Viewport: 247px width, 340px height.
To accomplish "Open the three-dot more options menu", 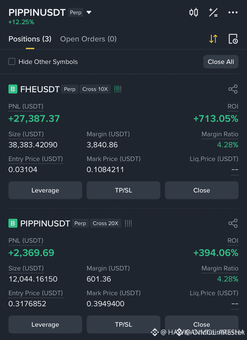I will point(233,12).
